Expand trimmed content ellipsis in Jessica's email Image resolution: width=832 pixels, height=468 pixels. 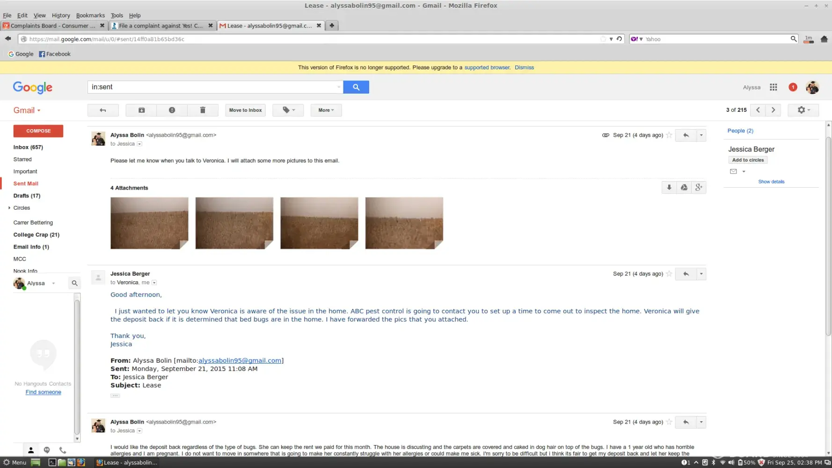point(115,396)
